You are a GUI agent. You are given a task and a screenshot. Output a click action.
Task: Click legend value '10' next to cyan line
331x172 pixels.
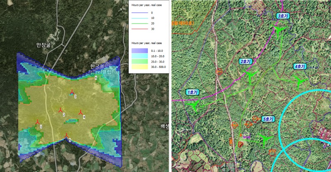(153, 18)
